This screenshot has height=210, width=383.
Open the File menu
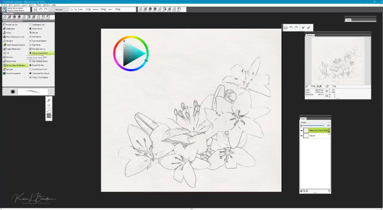tap(5, 5)
